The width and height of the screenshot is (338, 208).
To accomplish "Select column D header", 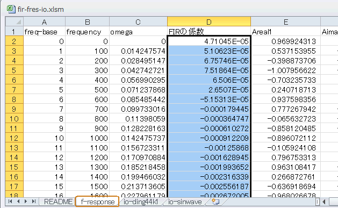I will [209, 22].
